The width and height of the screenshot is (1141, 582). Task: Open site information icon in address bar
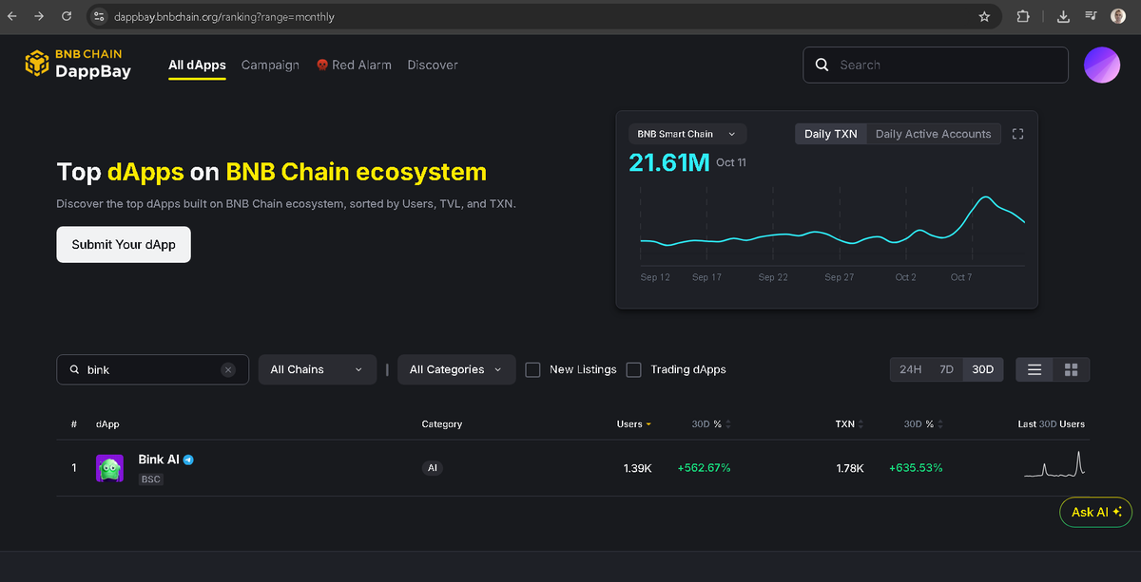tap(99, 16)
